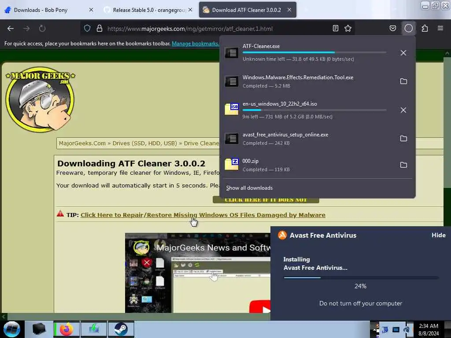The image size is (451, 338).
Task: Click the ATF-Cleaner.exe file icon
Action: tap(232, 53)
